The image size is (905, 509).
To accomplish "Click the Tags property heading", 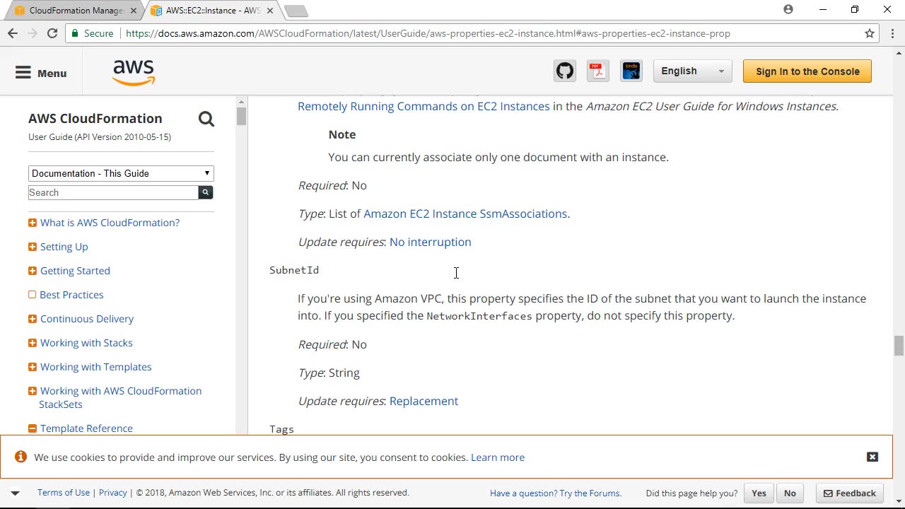I will point(281,429).
